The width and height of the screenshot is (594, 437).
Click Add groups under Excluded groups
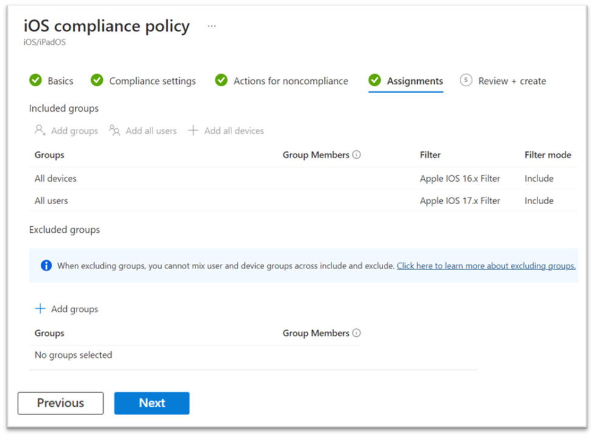(75, 309)
